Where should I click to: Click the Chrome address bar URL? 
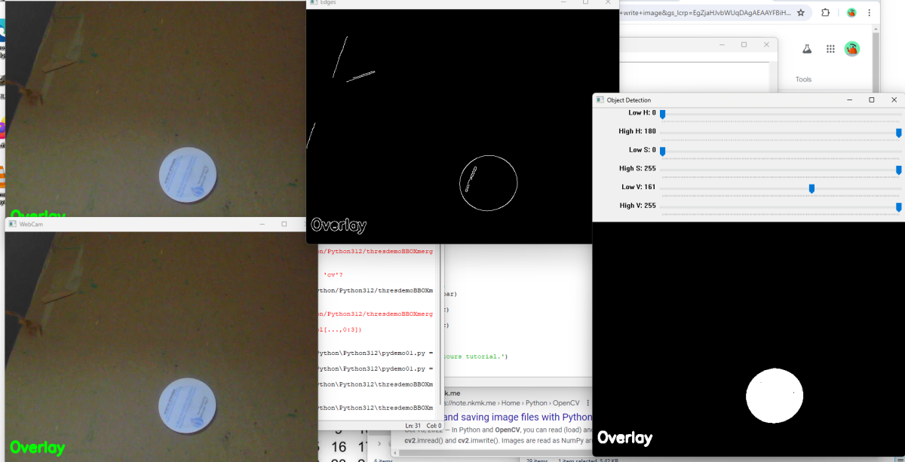pyautogui.click(x=705, y=13)
